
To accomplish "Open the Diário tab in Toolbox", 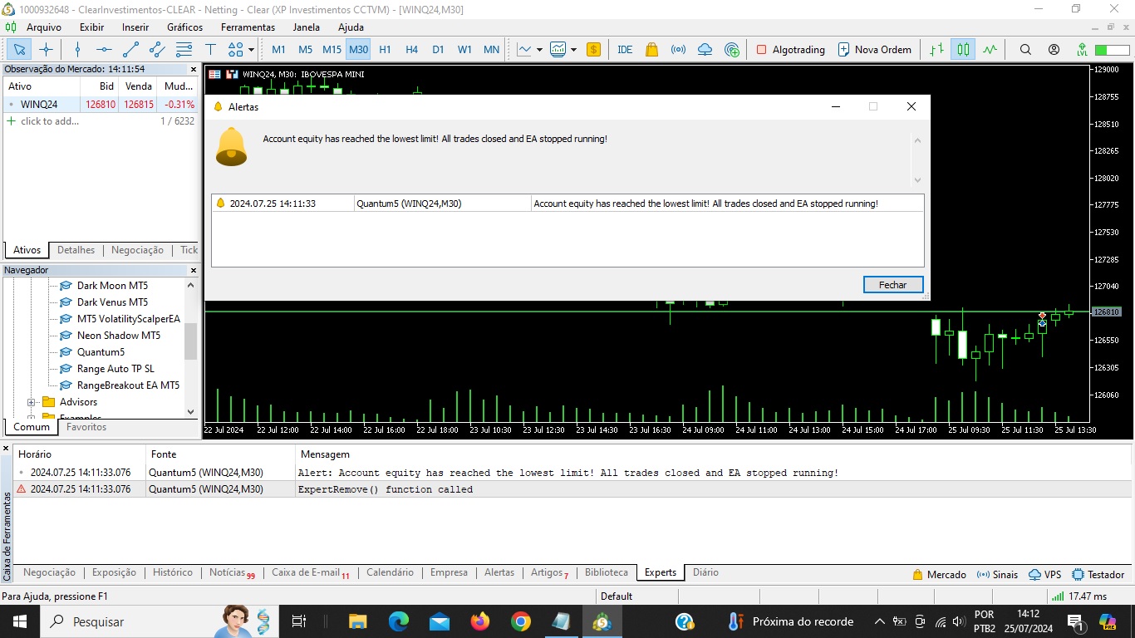I will coord(705,572).
